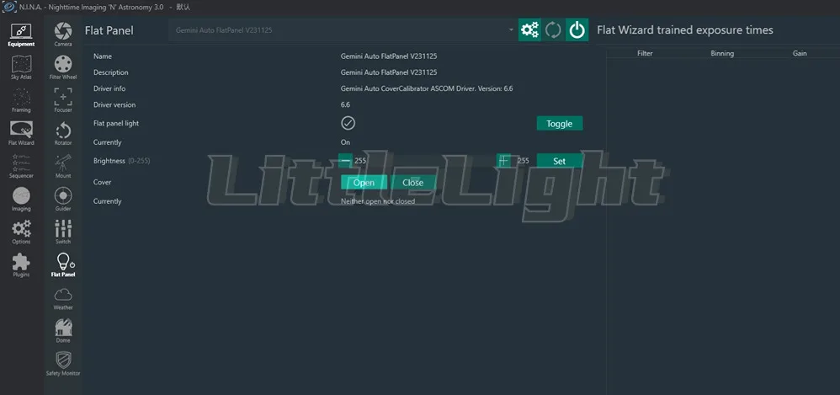The height and width of the screenshot is (395, 840).
Task: Open the Options section
Action: (21, 232)
